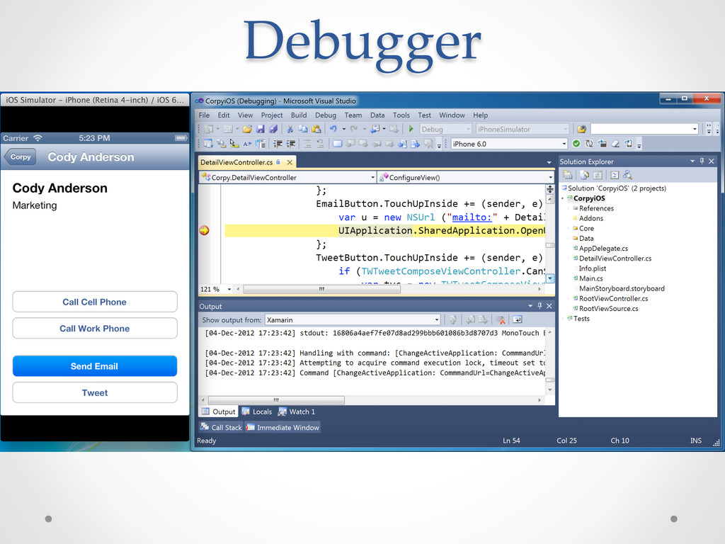Viewport: 725px width, 544px height.
Task: Tap Call Cell Phone in iOS Simulator
Action: click(x=95, y=302)
